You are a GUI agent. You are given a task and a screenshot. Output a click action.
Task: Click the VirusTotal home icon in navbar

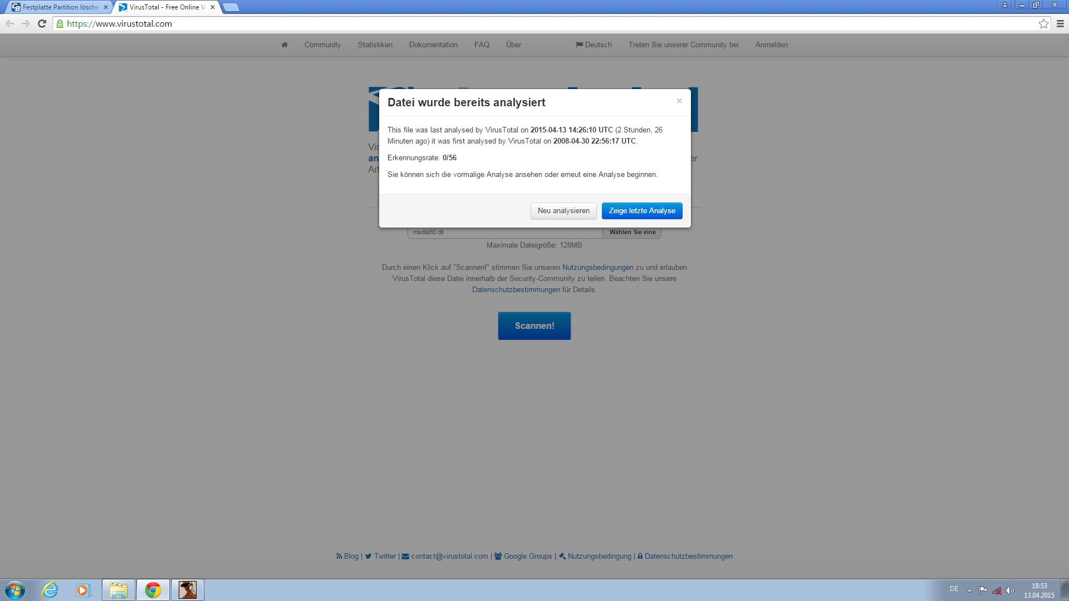tap(285, 45)
